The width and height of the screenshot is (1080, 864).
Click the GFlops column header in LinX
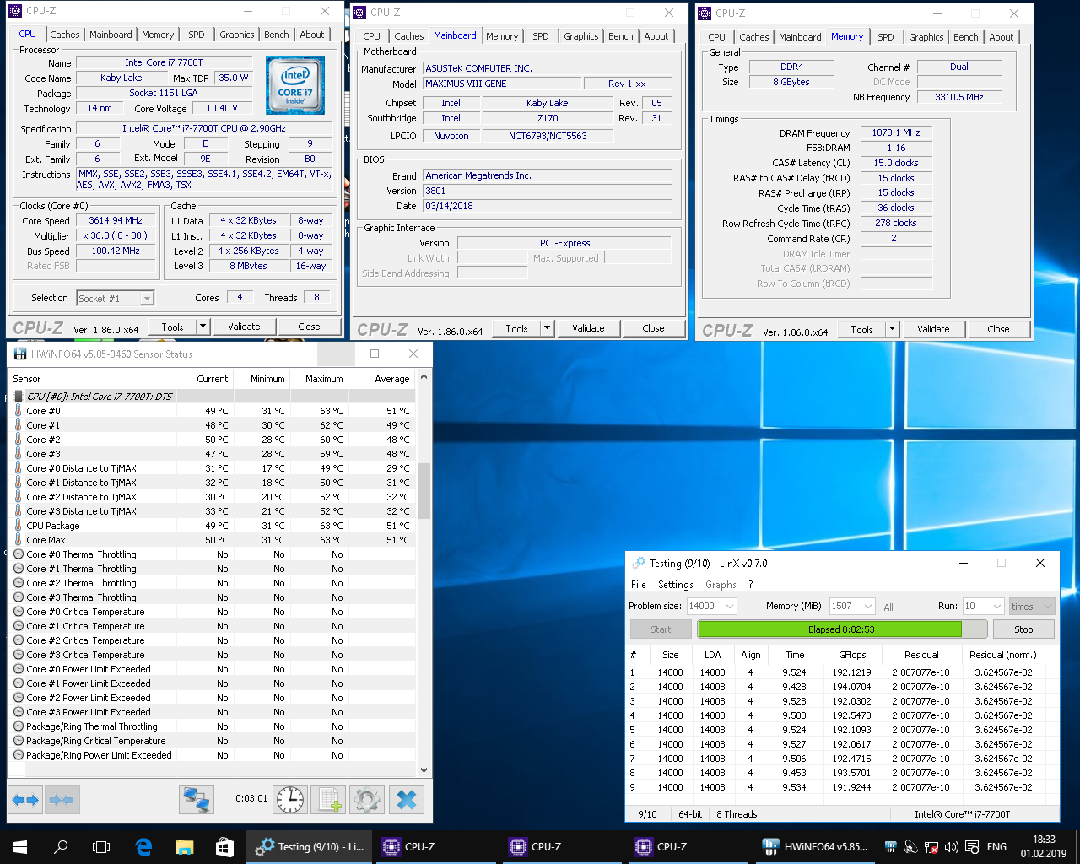coord(852,655)
